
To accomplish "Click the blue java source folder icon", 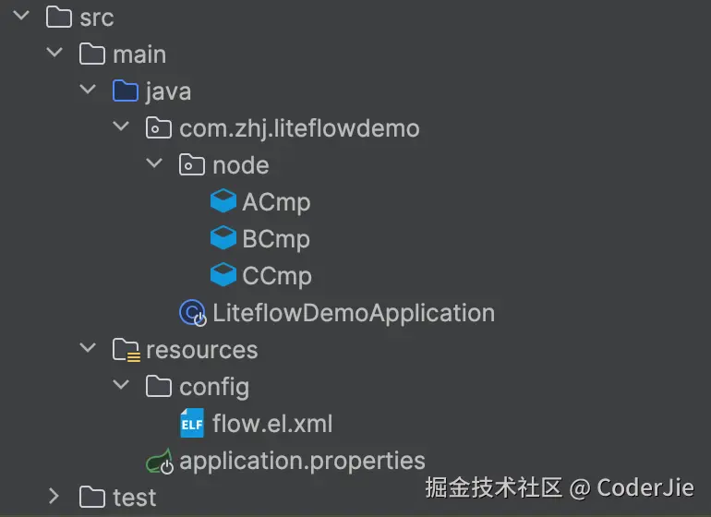I will point(126,91).
